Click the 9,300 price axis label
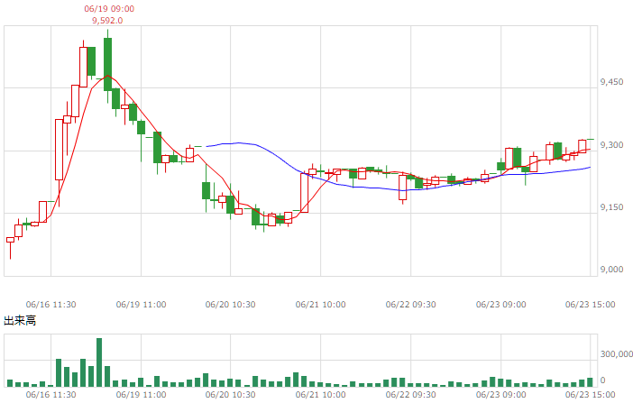 611,145
